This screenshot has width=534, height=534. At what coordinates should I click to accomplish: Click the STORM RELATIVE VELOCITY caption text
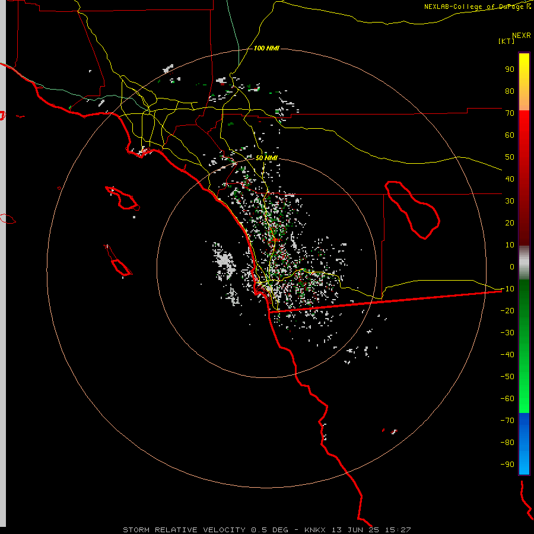click(184, 530)
